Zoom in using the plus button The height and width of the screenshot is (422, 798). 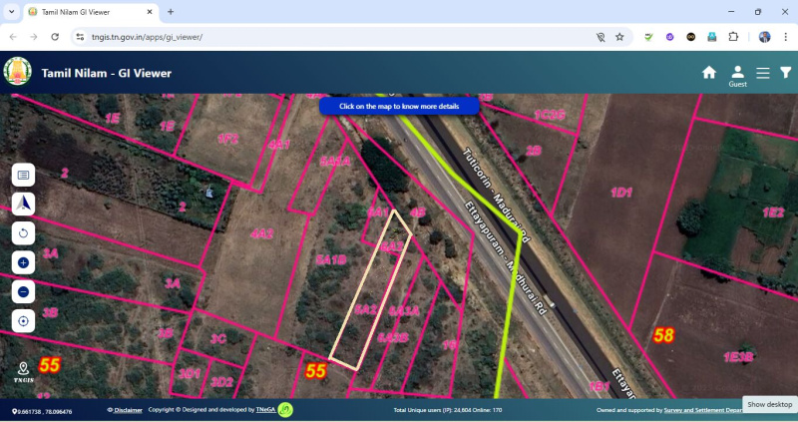[x=23, y=262]
